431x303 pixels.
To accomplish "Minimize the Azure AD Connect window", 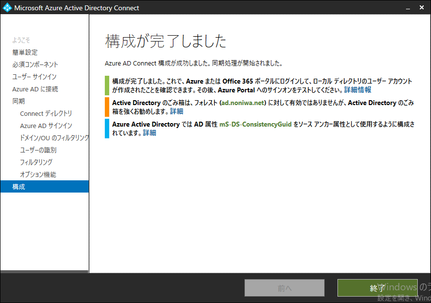I will click(408, 8).
